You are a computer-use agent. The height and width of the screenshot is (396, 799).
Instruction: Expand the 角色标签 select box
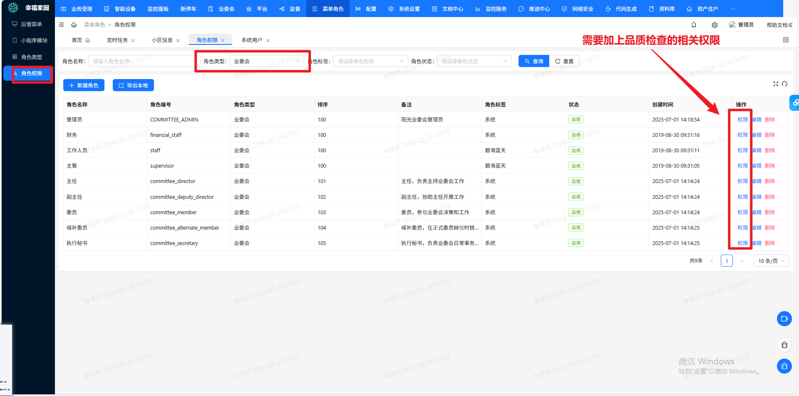tap(370, 61)
